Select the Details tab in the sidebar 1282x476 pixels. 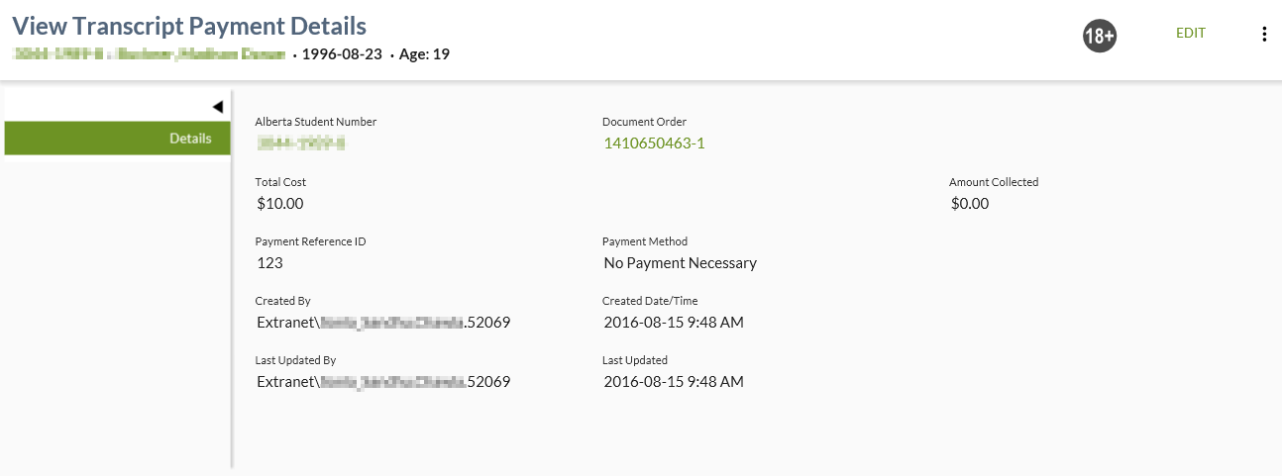[118, 139]
